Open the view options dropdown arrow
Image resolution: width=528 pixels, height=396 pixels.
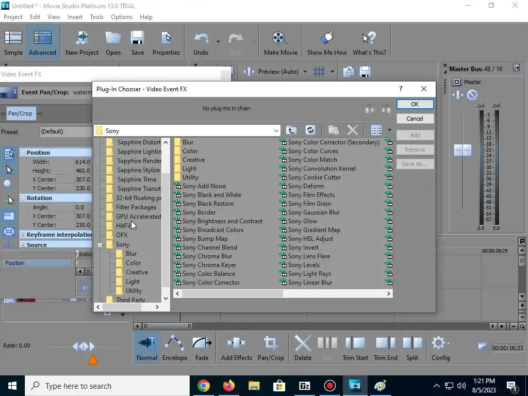coord(389,130)
